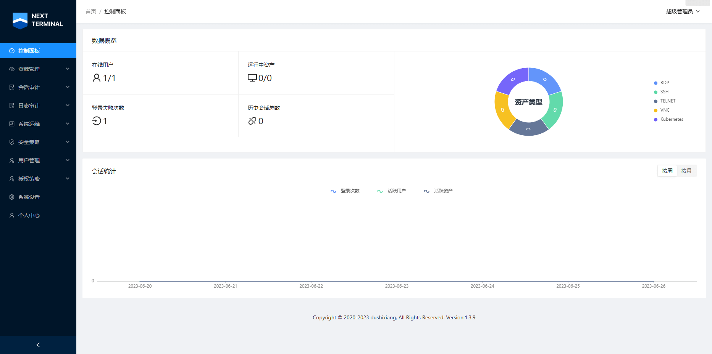This screenshot has height=354, width=712.
Task: Click the 控制面板 dashboard icon in sidebar
Action: [x=12, y=51]
